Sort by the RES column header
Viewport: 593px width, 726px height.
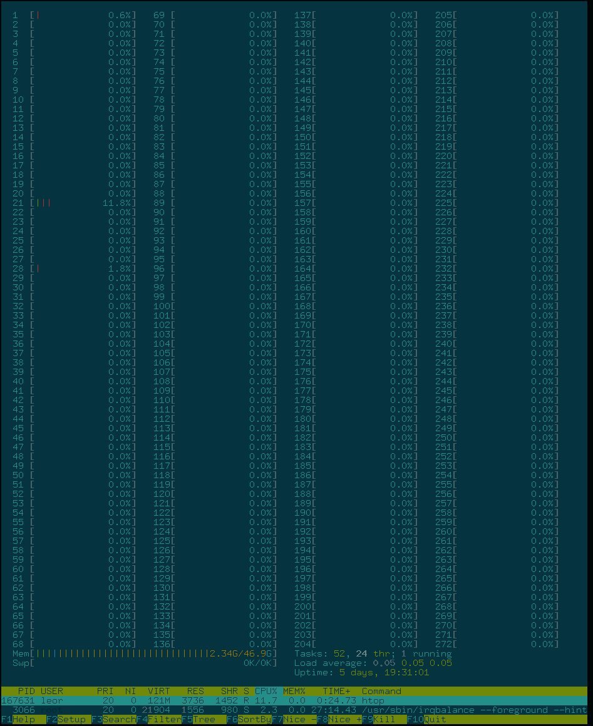pos(195,691)
